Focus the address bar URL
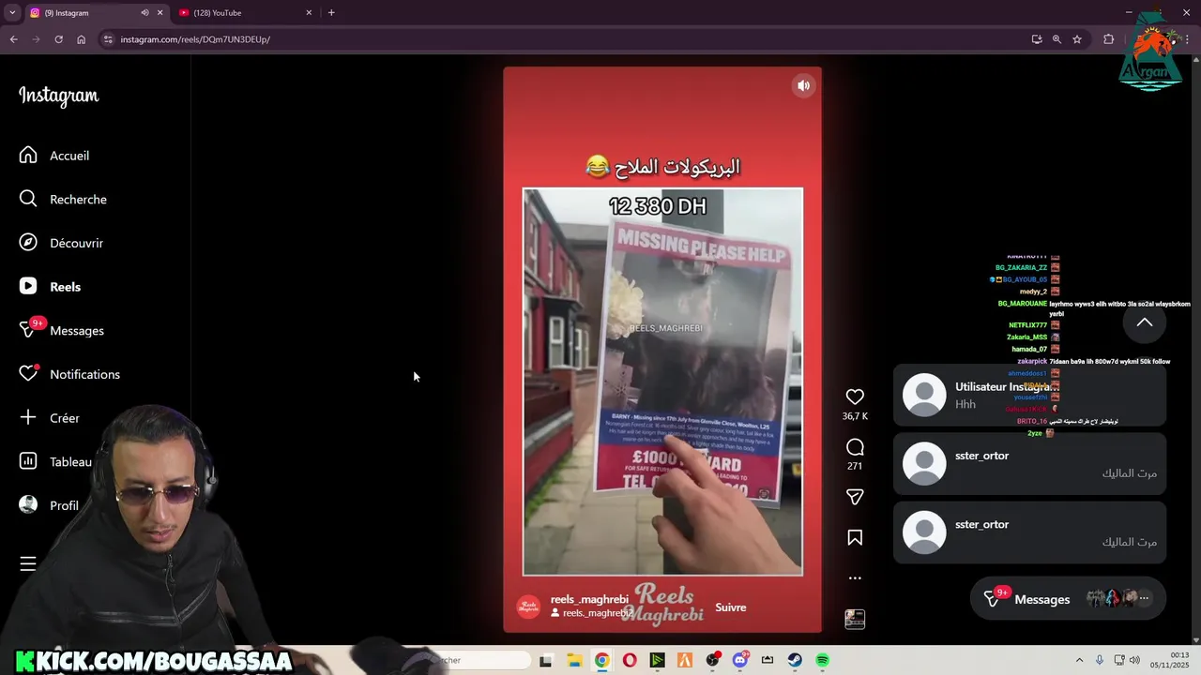Viewport: 1201px width, 675px height. 195,39
